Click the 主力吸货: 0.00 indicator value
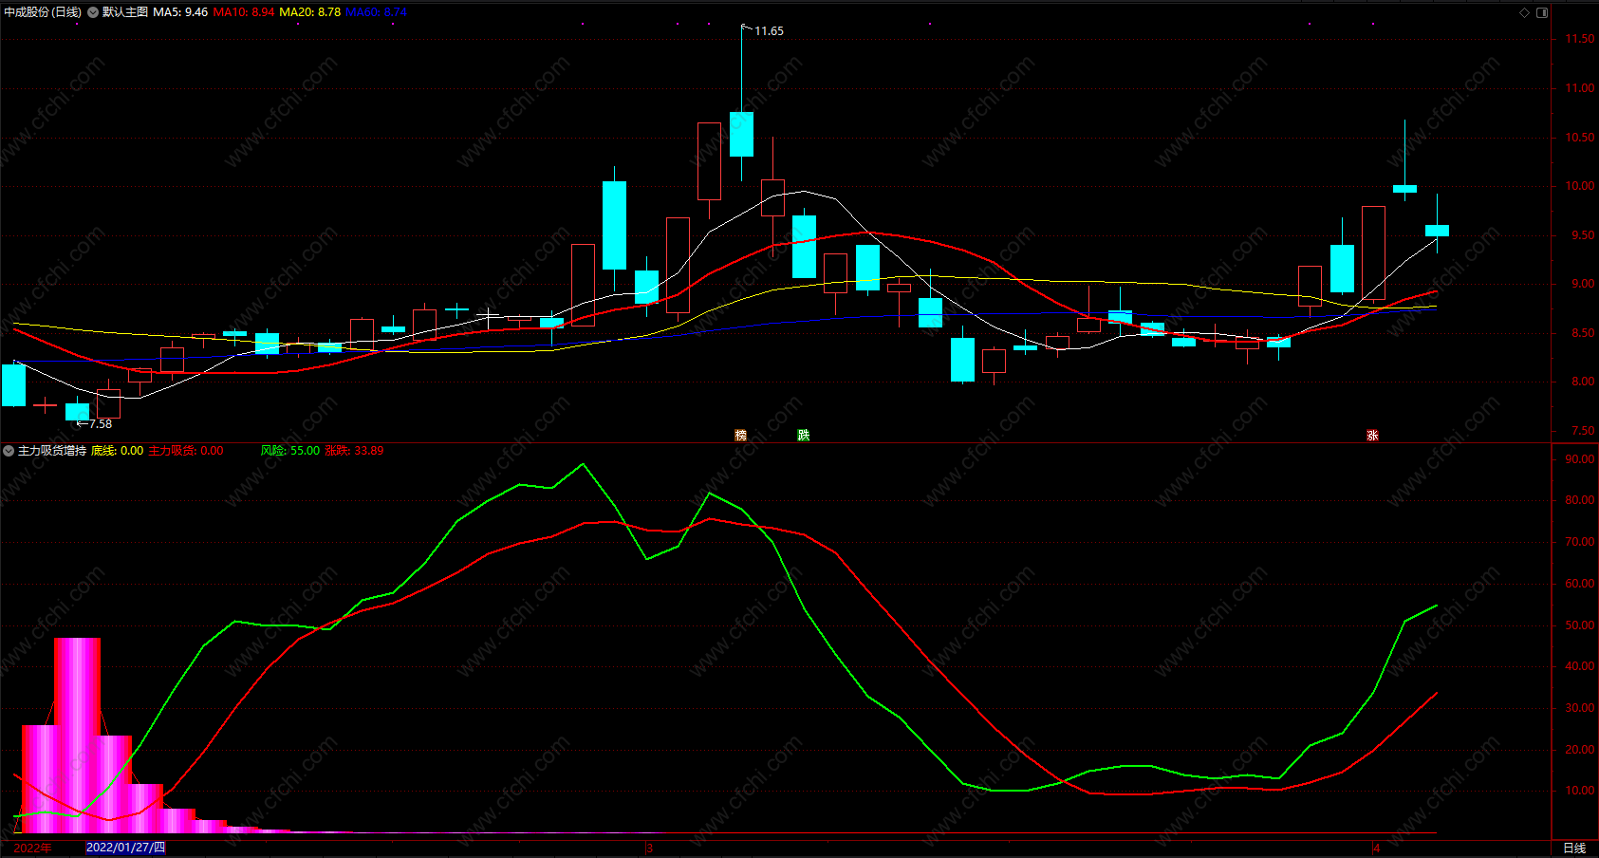Viewport: 1599px width, 858px height. [x=187, y=451]
